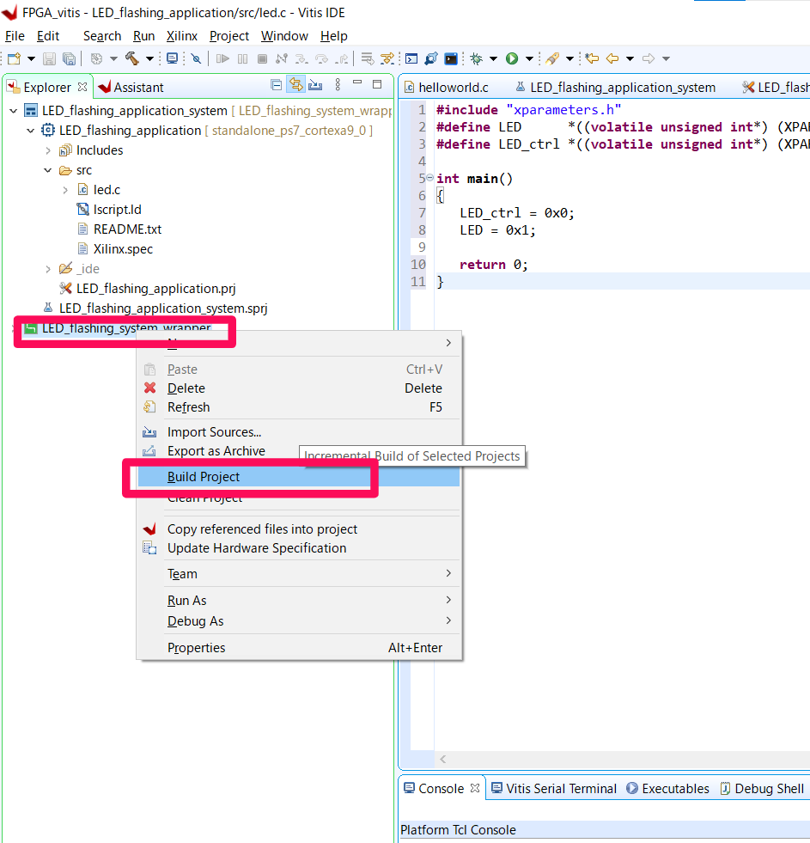Open the dropdown beside build configuration icon
The image size is (810, 843).
point(113,58)
